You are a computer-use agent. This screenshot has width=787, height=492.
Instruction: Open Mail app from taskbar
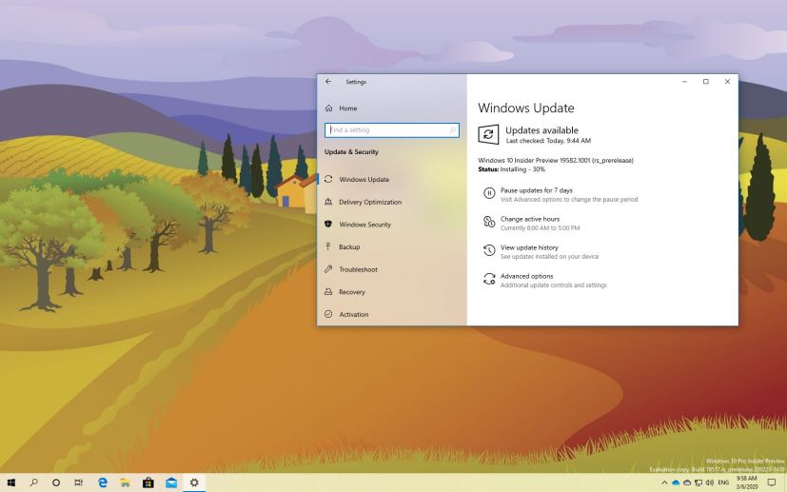tap(171, 483)
